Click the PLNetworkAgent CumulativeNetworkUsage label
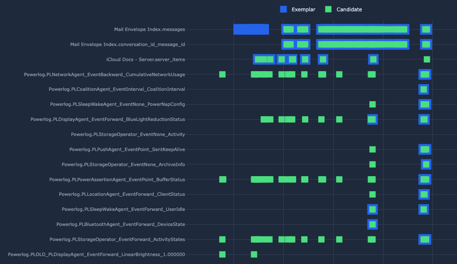457x264 pixels. click(104, 74)
